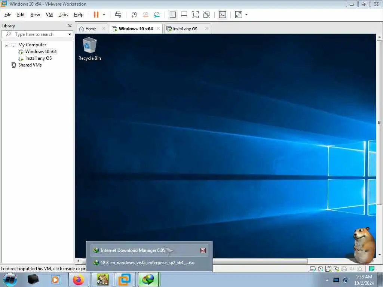Click the green message log icon
The height and width of the screenshot is (287, 383).
pos(371,269)
